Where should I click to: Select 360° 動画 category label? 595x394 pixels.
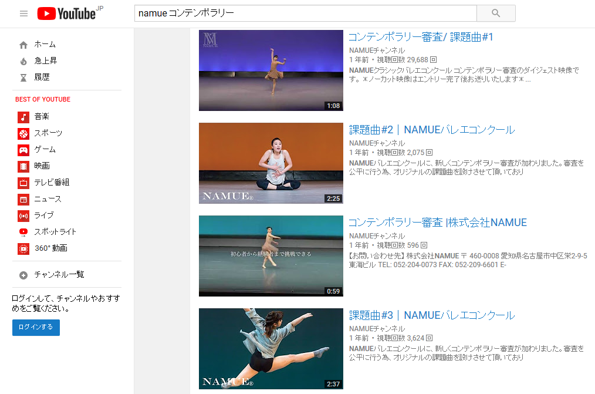coord(51,248)
